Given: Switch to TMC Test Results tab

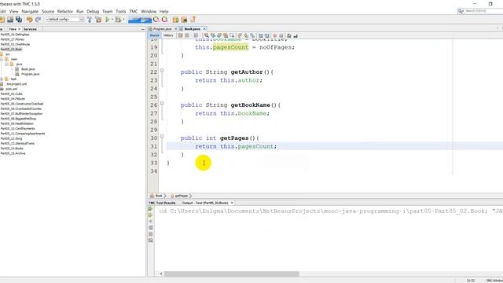Looking at the screenshot, I should [163, 203].
